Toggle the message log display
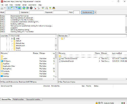 coord(9,8)
